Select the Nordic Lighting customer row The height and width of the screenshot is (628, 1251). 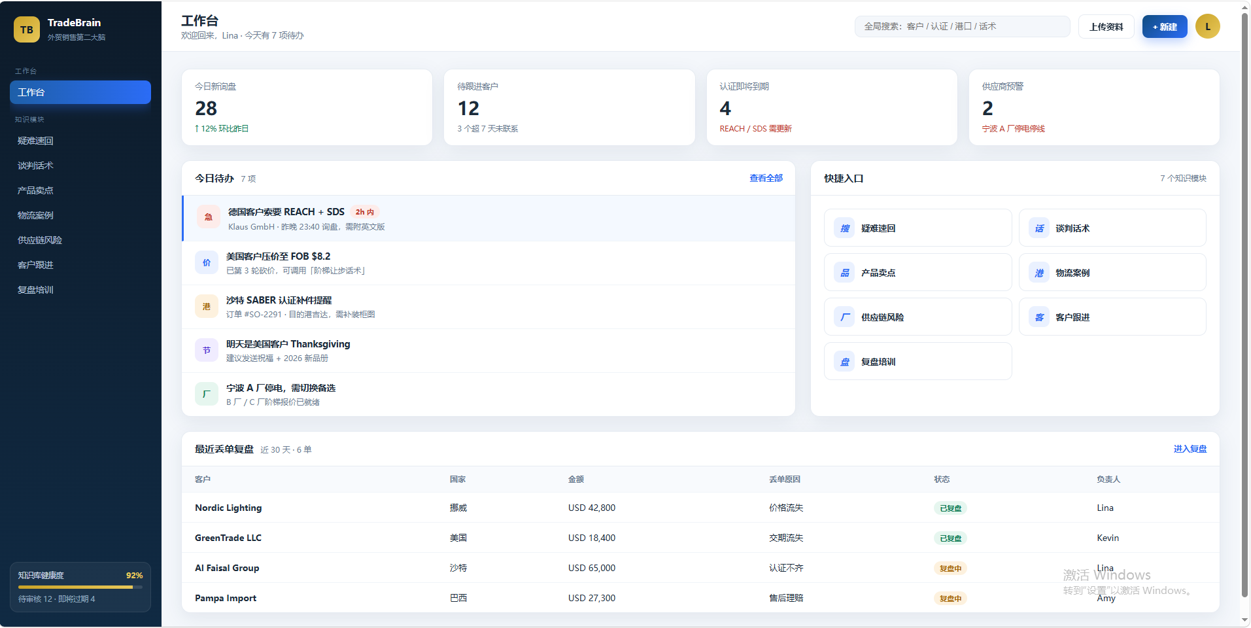pyautogui.click(x=700, y=508)
